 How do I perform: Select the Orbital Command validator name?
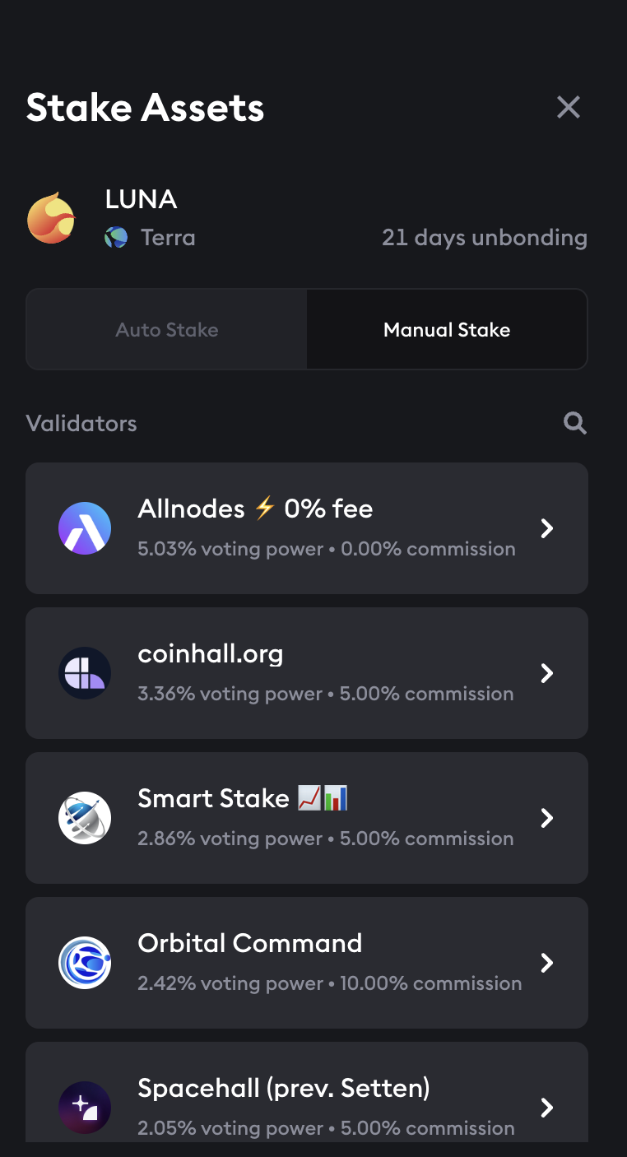[x=250, y=943]
